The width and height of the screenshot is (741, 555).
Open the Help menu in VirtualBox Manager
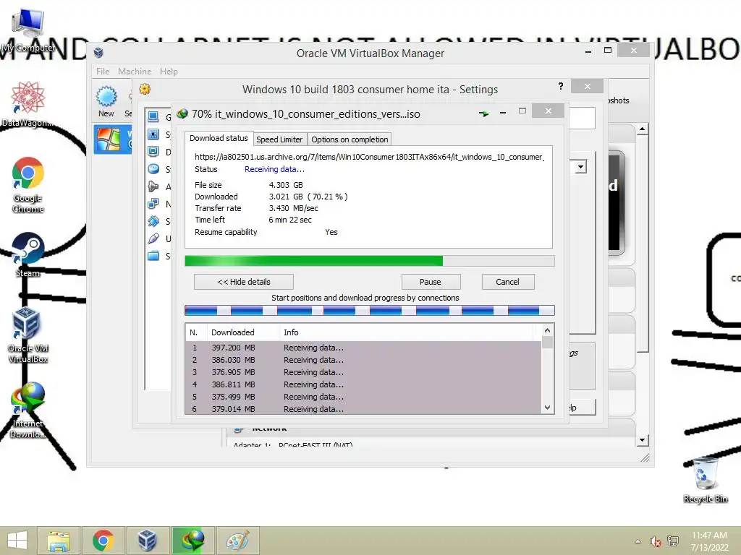point(169,72)
